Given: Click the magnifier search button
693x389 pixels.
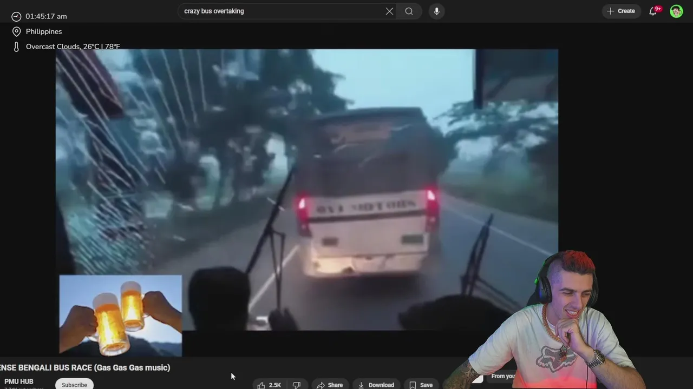Looking at the screenshot, I should click(409, 11).
